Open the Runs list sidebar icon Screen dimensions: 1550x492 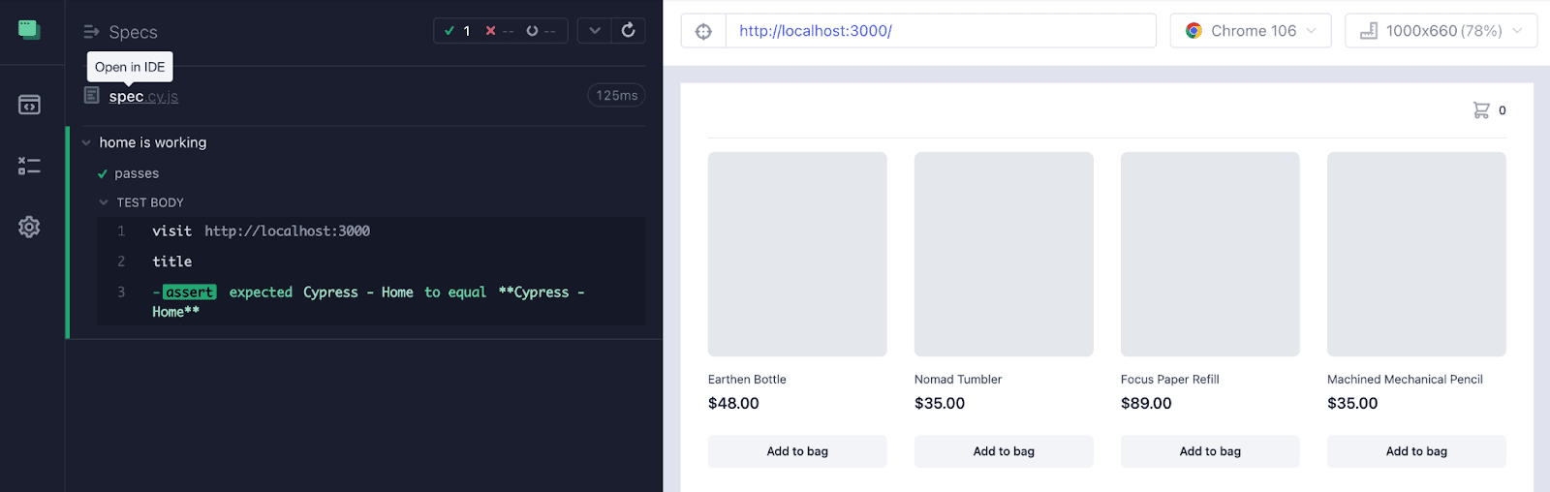[29, 166]
